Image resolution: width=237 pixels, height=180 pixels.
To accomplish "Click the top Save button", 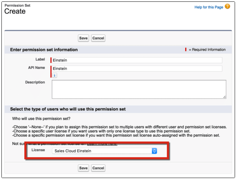I will (83, 38).
